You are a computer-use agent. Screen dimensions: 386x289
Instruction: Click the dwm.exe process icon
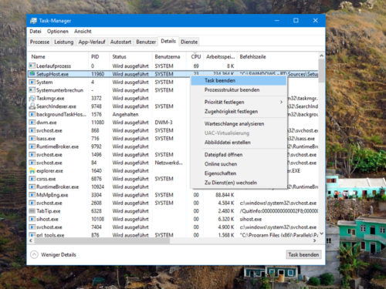pyautogui.click(x=32, y=123)
